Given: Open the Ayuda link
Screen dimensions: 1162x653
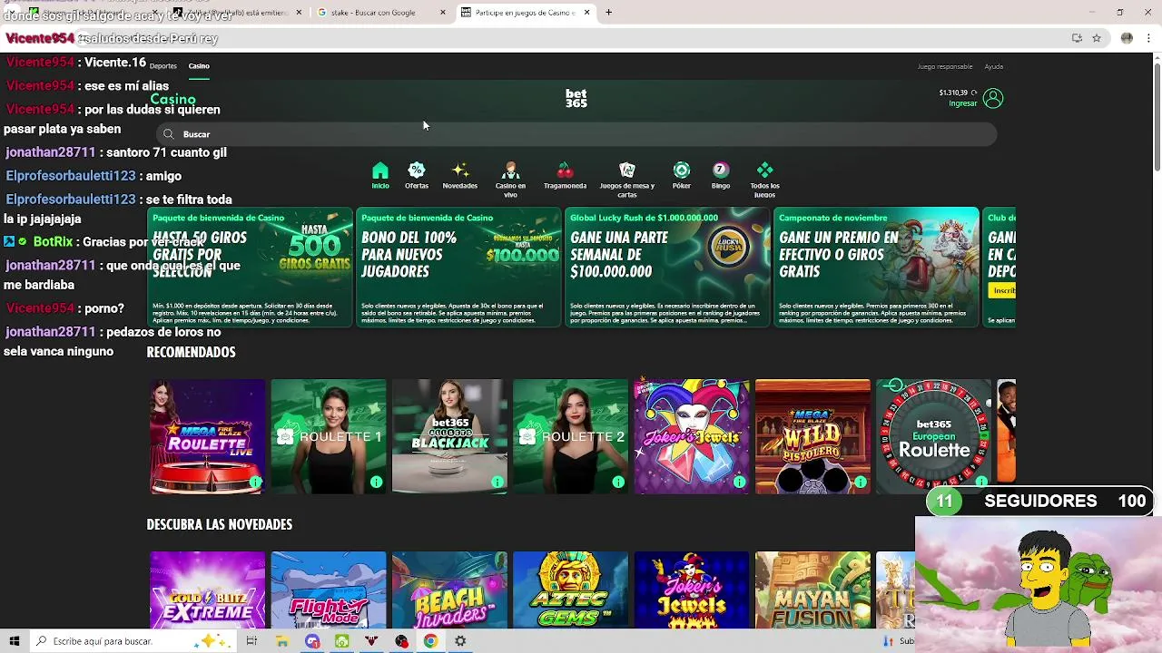Looking at the screenshot, I should tap(994, 66).
